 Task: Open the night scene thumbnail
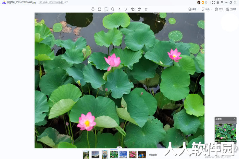pos(142,155)
